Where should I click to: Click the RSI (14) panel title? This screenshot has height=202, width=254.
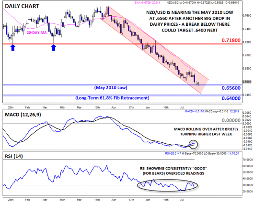[14, 156]
